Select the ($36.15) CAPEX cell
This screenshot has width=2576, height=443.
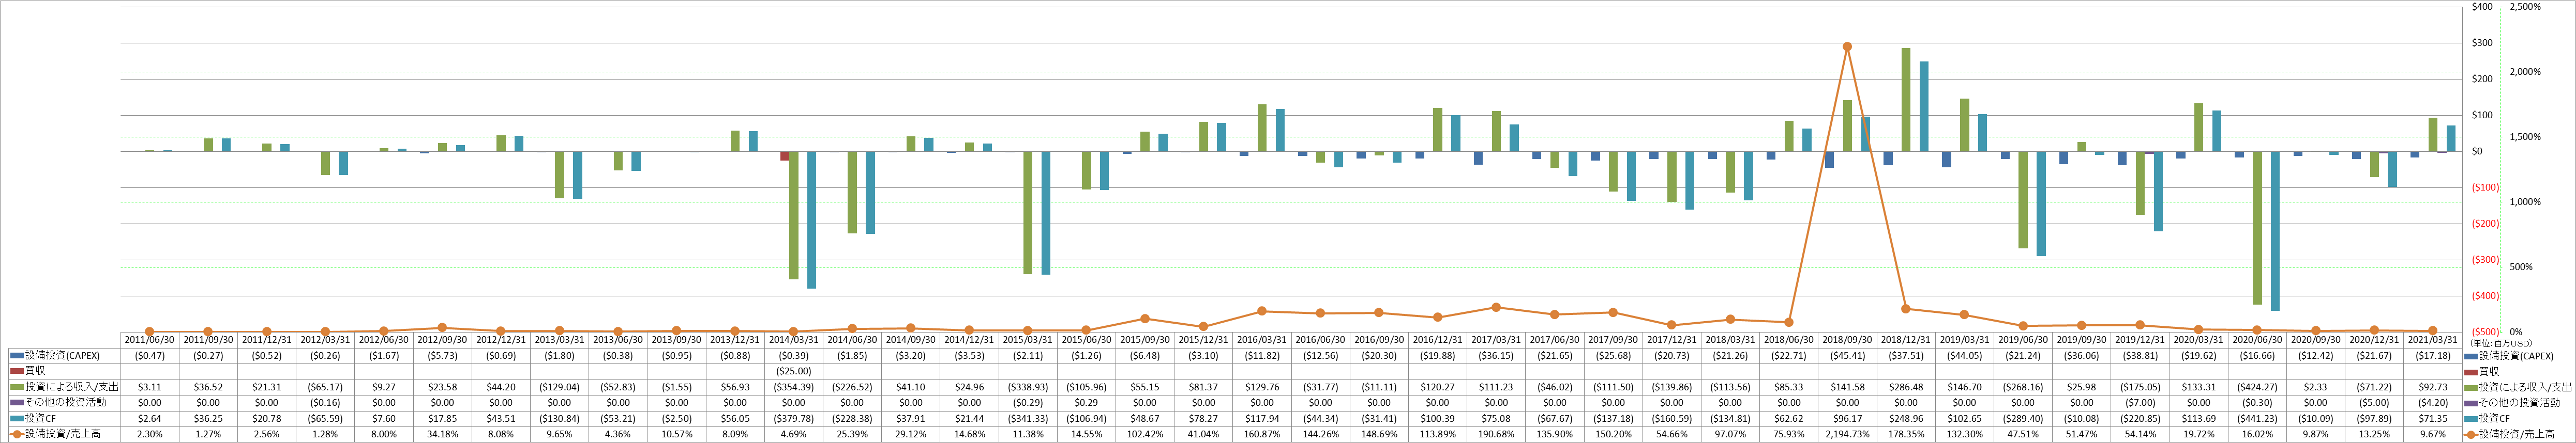[1496, 355]
